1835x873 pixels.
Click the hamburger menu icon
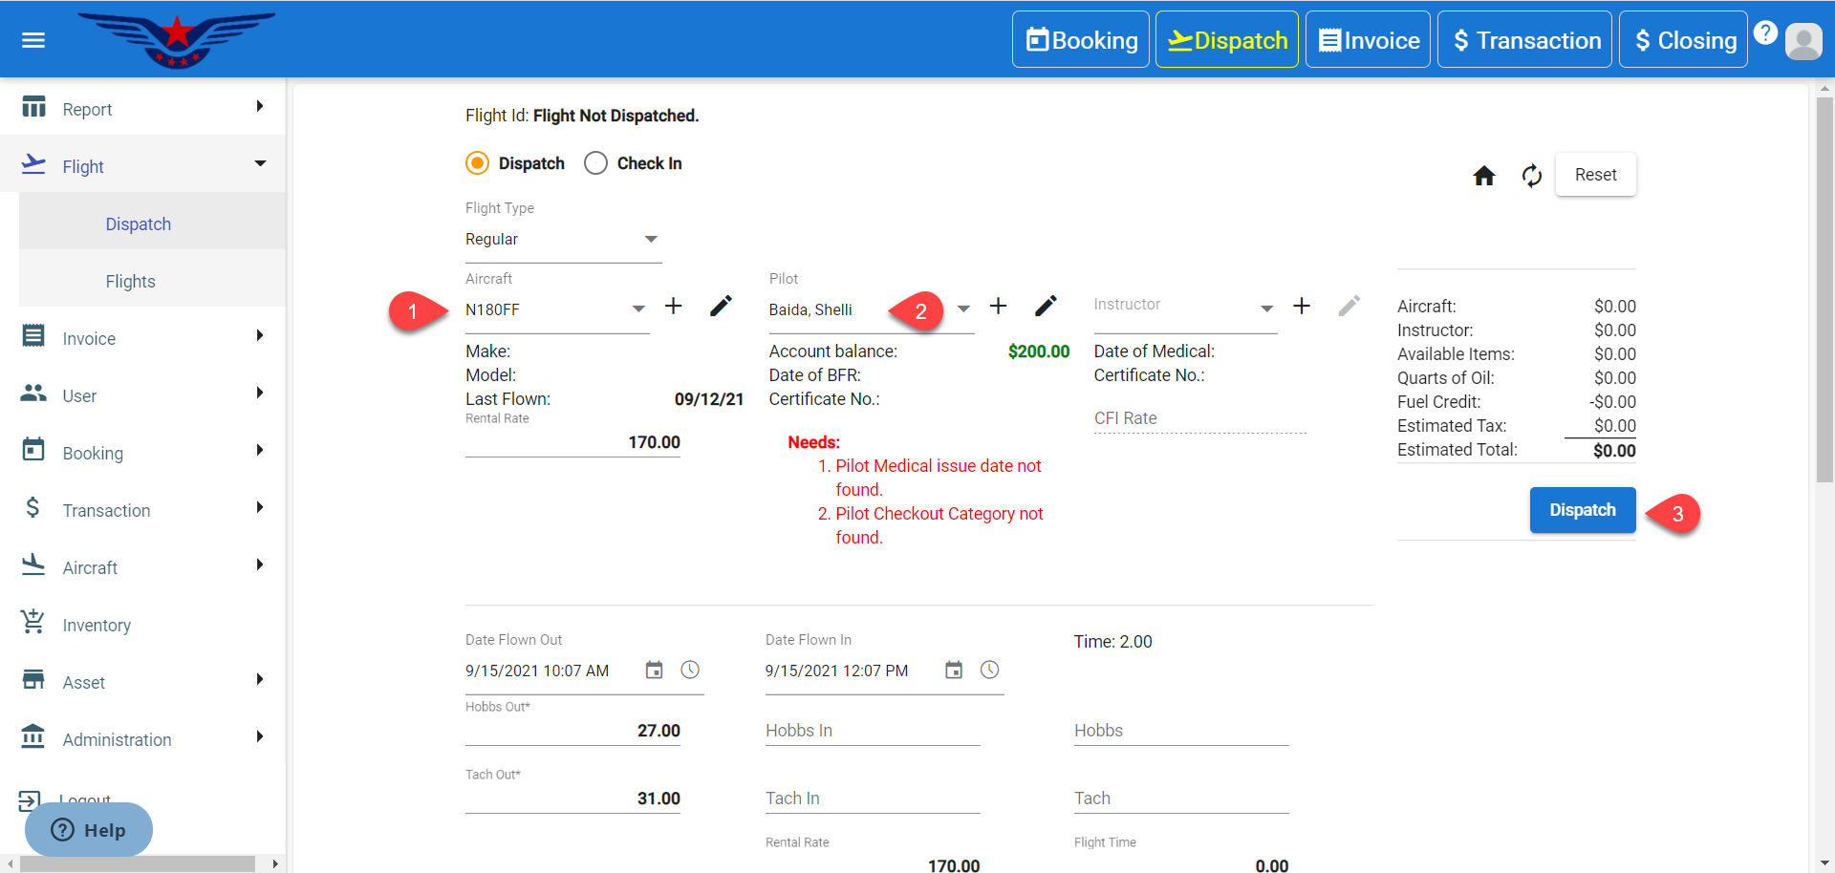33,40
